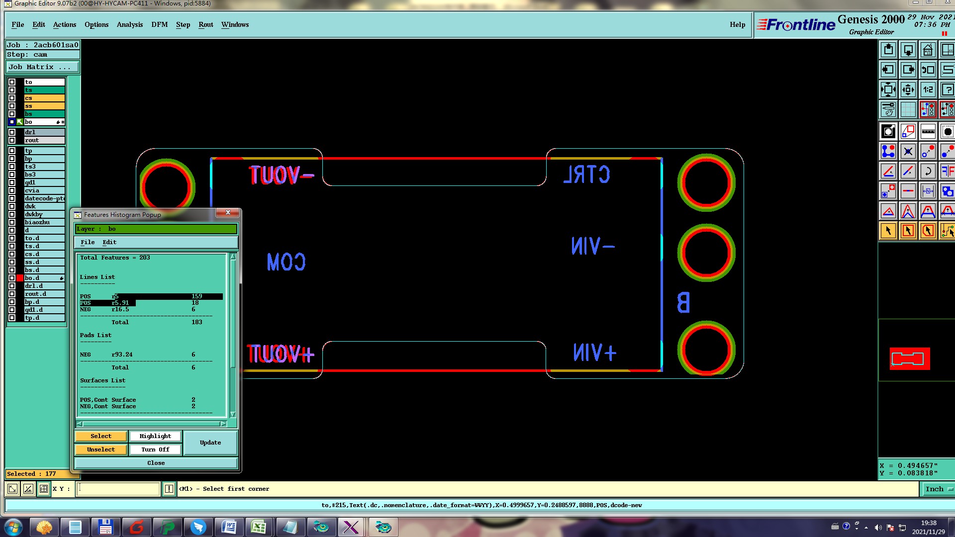Open the Actions menu

pos(65,24)
